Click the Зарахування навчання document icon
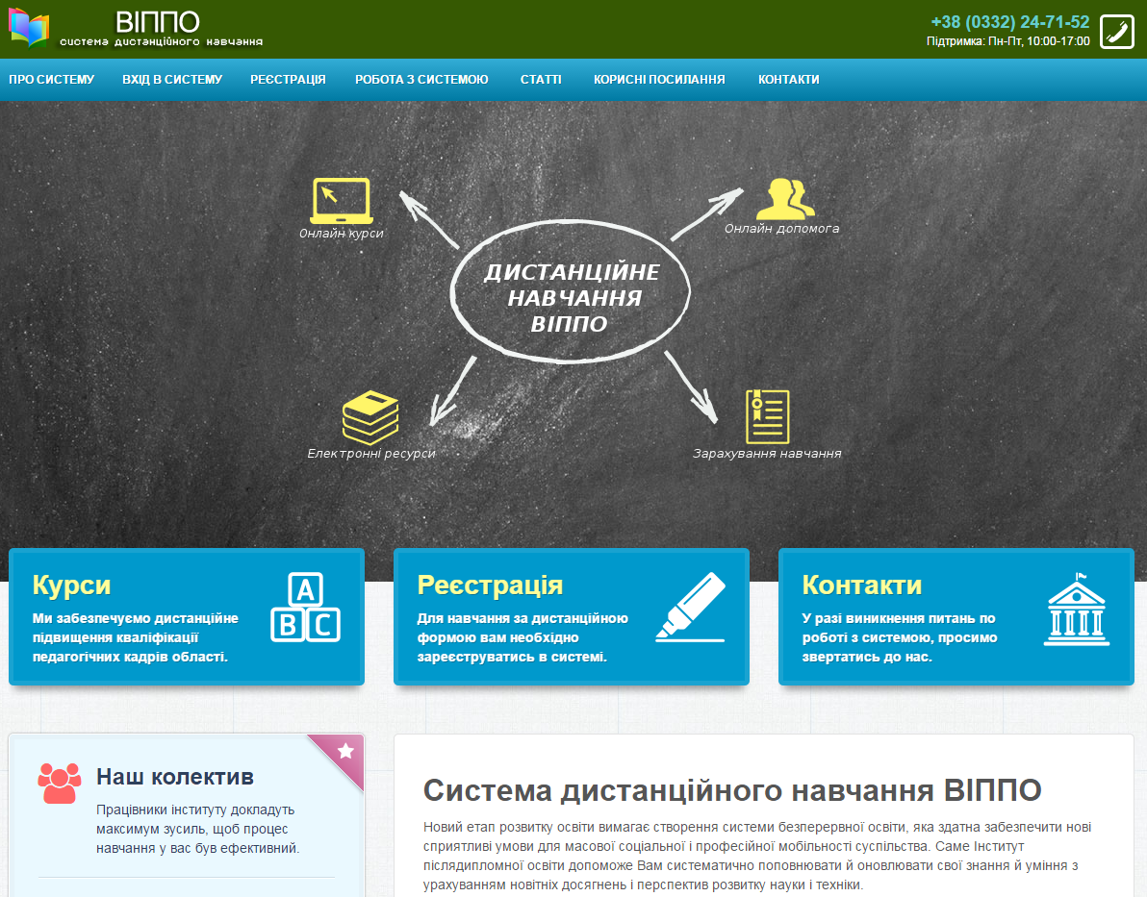Screen dimensions: 1147x897 765,415
